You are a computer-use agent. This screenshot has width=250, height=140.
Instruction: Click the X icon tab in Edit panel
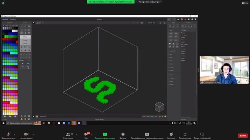[173, 26]
